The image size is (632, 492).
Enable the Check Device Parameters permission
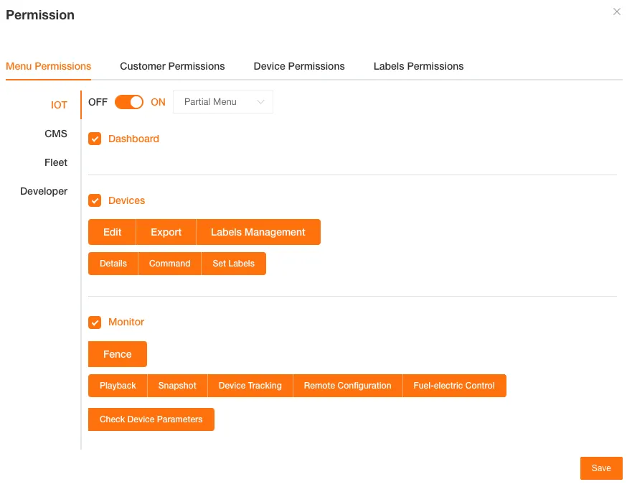(x=151, y=419)
